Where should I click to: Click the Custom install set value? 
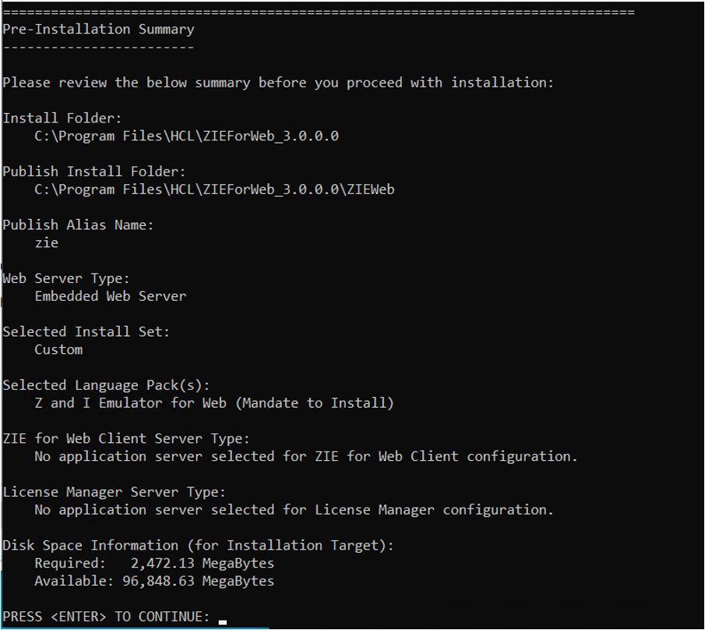[x=58, y=349]
